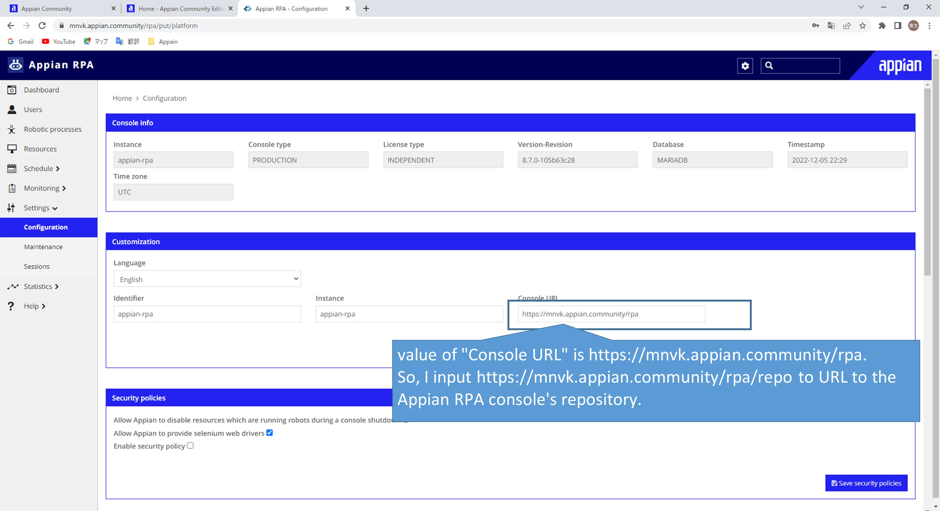Open the gear settings icon in header
Screen dimensions: 940x511
click(745, 66)
